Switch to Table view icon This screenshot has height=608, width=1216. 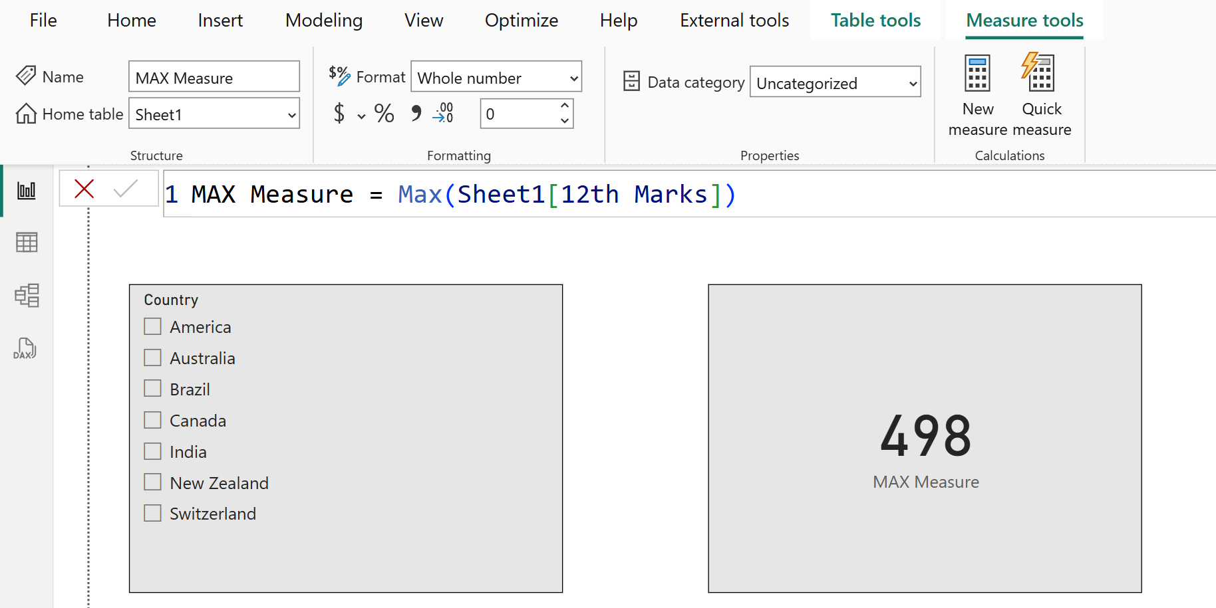(27, 243)
